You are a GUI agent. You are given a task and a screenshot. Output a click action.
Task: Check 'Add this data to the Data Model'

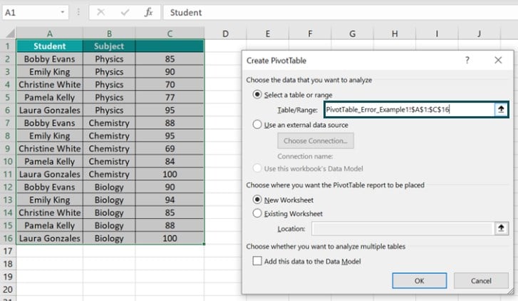(x=257, y=261)
